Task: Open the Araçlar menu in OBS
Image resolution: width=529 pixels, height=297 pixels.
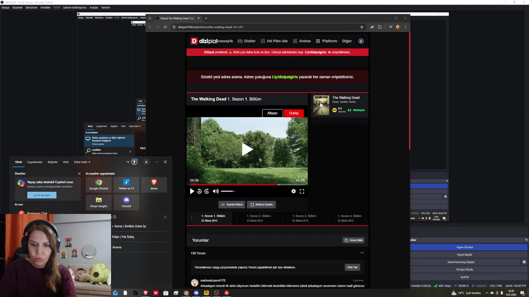Action: click(x=94, y=7)
